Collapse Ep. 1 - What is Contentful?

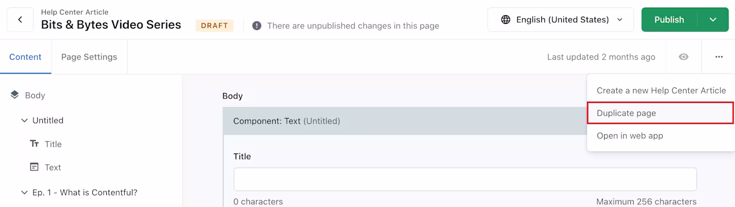click(x=24, y=193)
